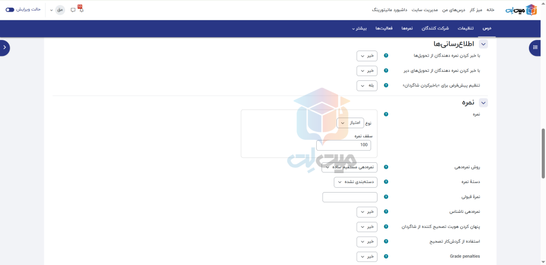The height and width of the screenshot is (265, 546).
Task: Click the اطلاع‌رسانی‌ها section heading
Action: click(x=454, y=44)
